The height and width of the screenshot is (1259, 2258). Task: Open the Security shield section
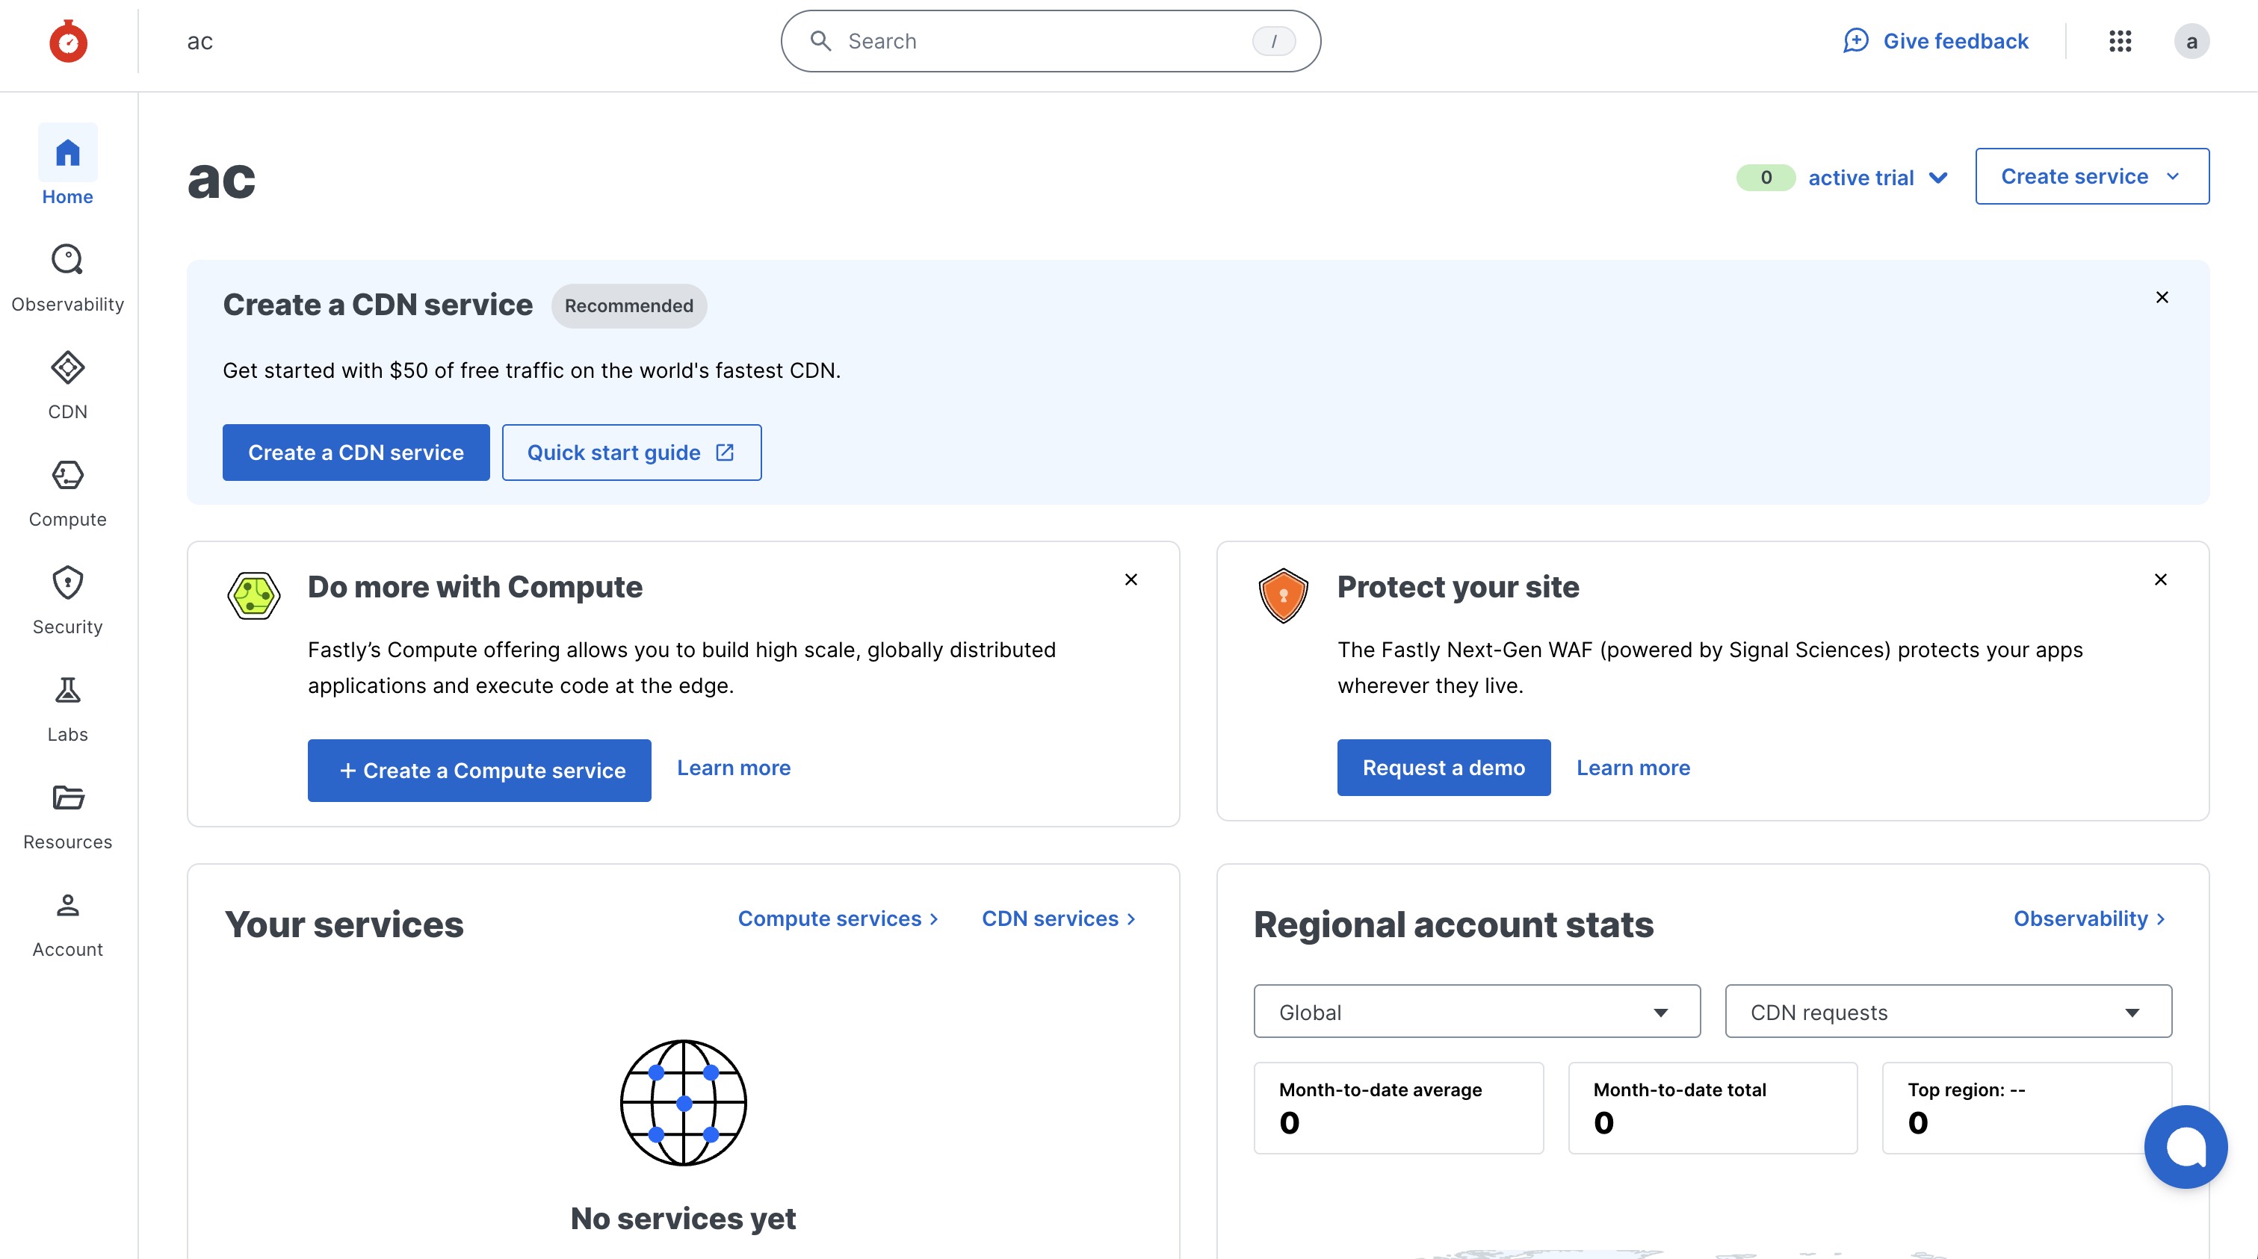tap(67, 601)
